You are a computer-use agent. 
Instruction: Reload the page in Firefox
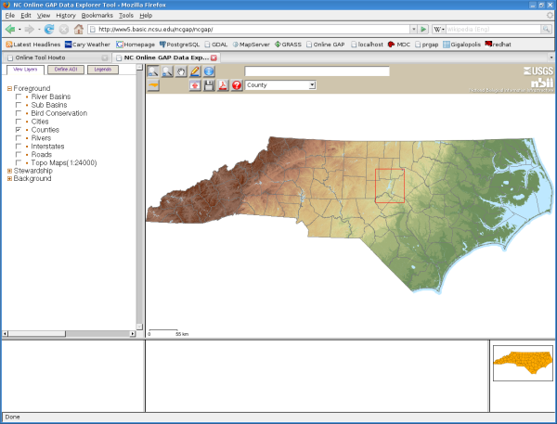[x=49, y=29]
